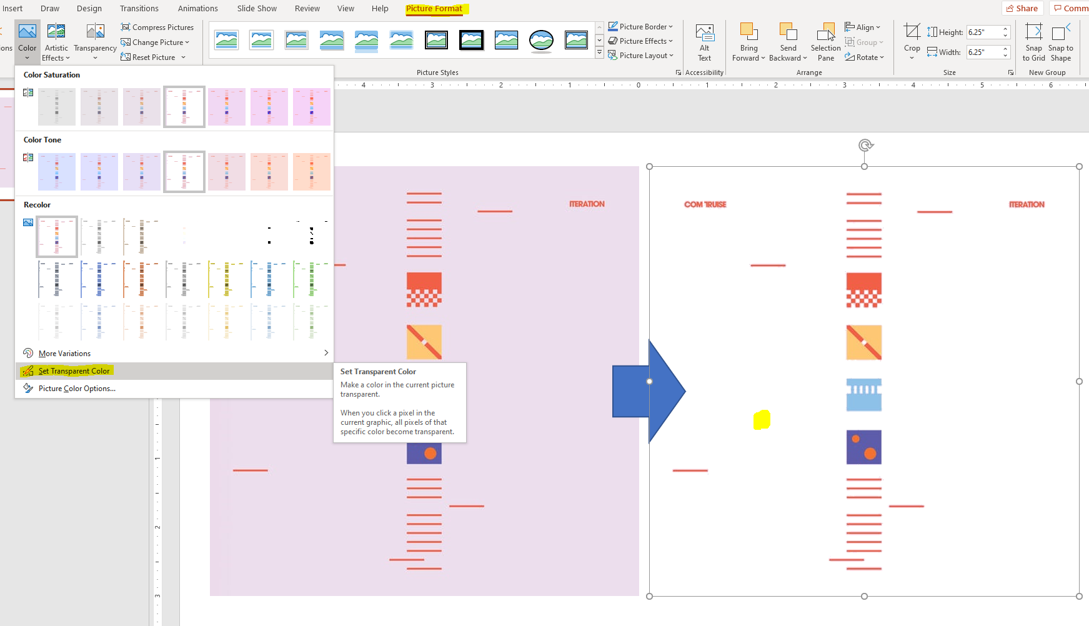The height and width of the screenshot is (626, 1089).
Task: Click the Transparency icon
Action: (95, 31)
